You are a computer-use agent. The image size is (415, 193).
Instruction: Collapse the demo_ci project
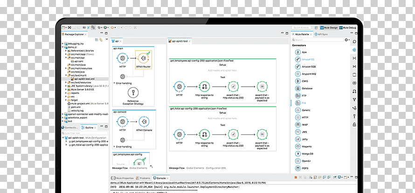click(63, 47)
